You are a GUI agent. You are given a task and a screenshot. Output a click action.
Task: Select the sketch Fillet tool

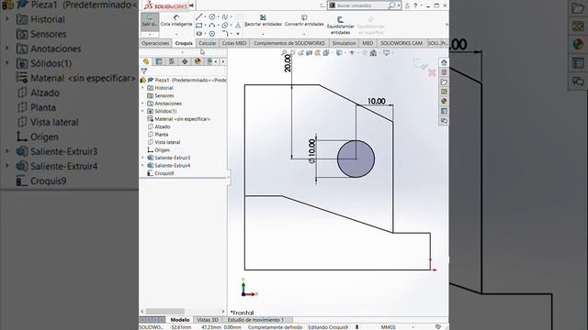(224, 34)
